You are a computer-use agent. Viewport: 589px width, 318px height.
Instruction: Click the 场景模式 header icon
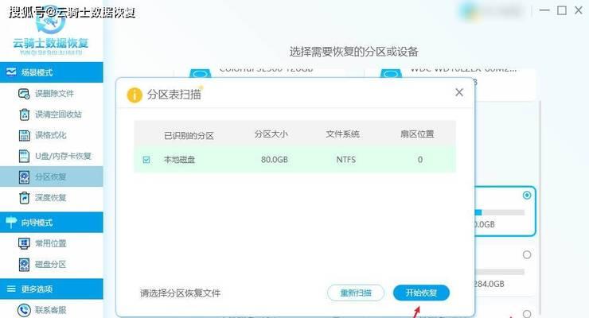coord(11,72)
